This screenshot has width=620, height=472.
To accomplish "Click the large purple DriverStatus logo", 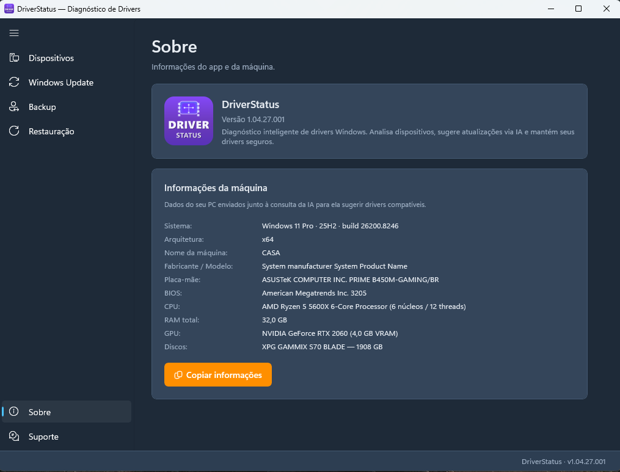I will [189, 121].
